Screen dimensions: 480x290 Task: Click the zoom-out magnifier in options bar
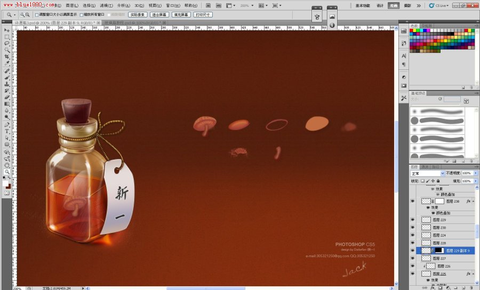[27, 15]
